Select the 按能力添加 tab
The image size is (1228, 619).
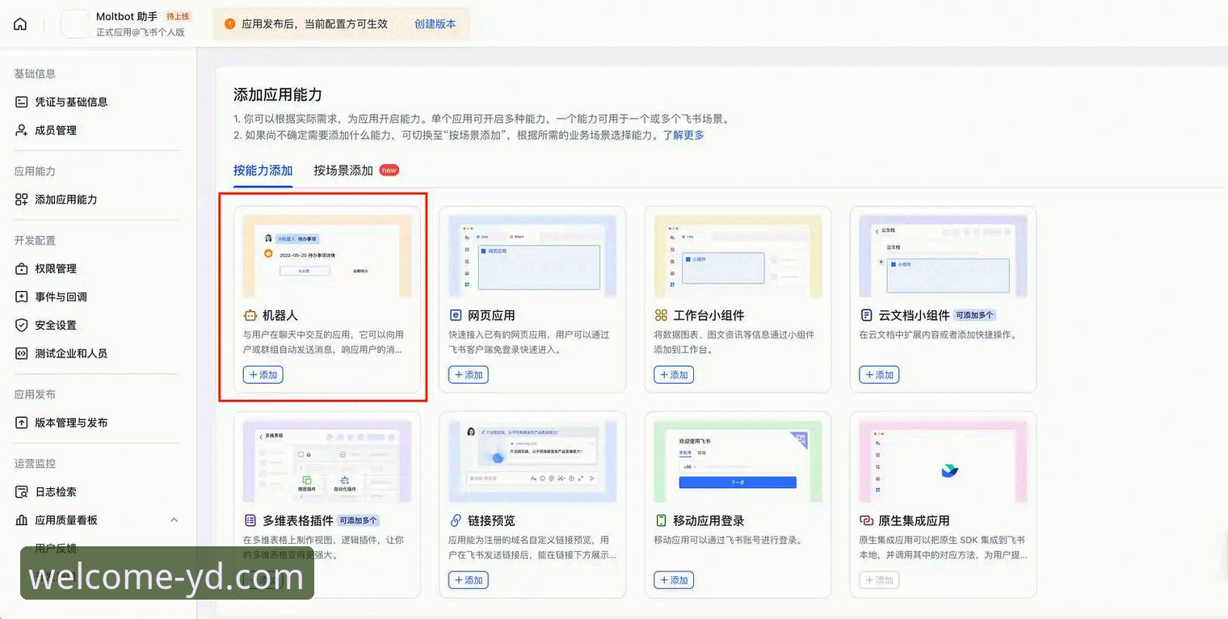coord(263,171)
